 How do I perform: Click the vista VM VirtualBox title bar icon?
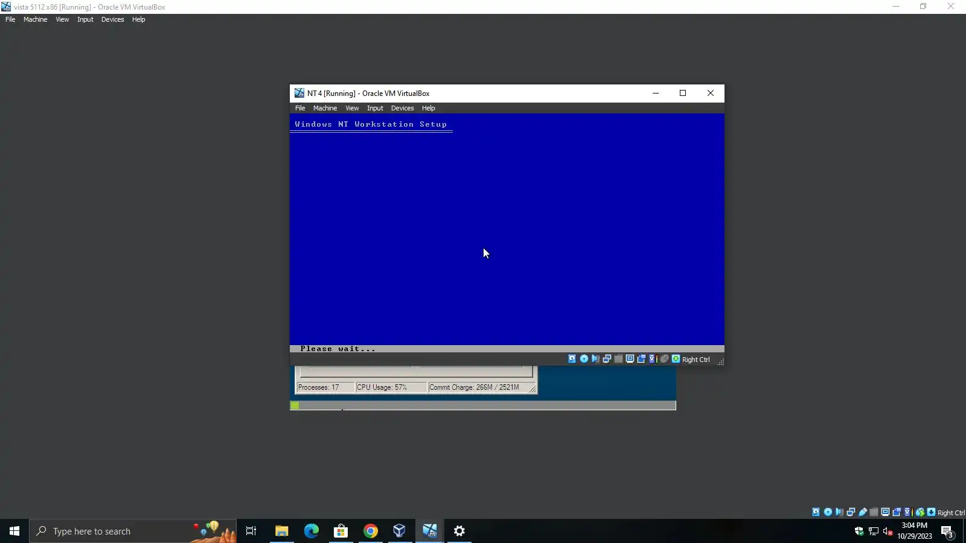point(6,7)
